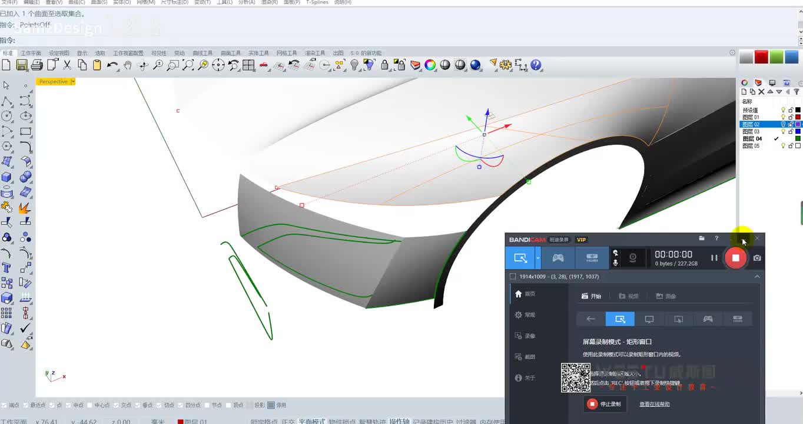Click the 停止录制 button in Bandicam
This screenshot has height=424, width=803.
click(x=605, y=404)
